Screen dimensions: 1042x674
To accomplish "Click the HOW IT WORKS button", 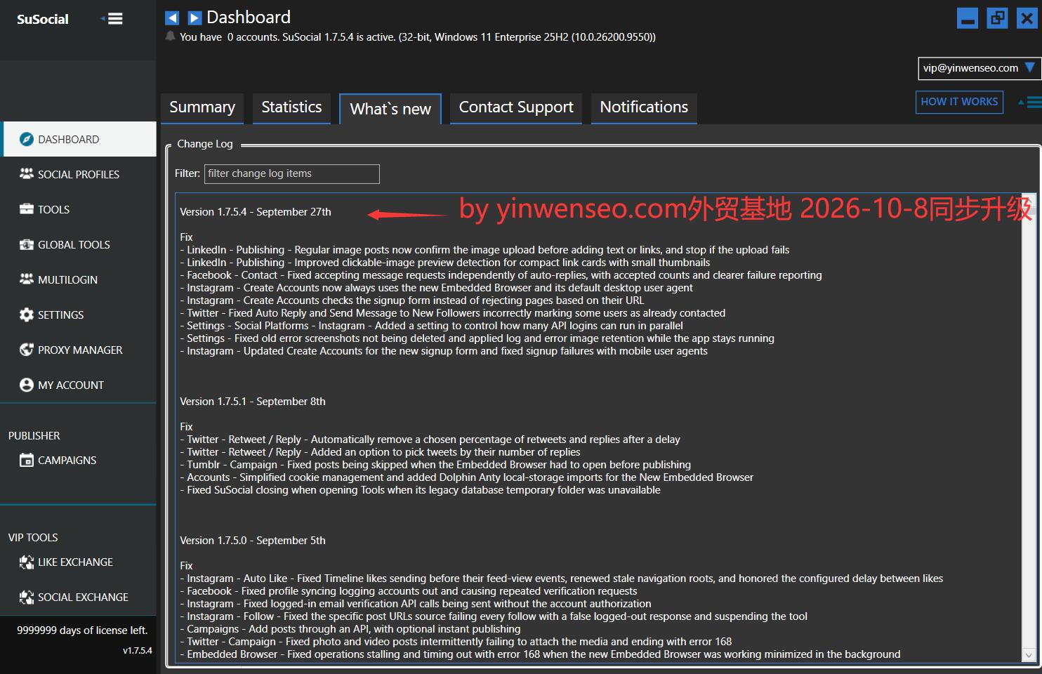I will [959, 102].
